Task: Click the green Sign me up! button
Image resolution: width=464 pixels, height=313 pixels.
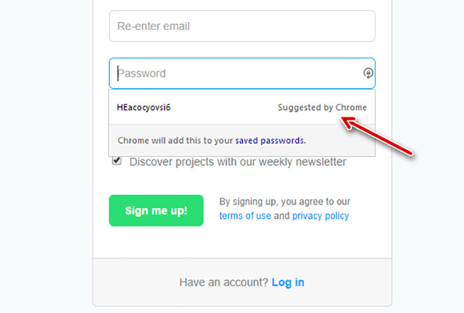Action: coord(156,210)
